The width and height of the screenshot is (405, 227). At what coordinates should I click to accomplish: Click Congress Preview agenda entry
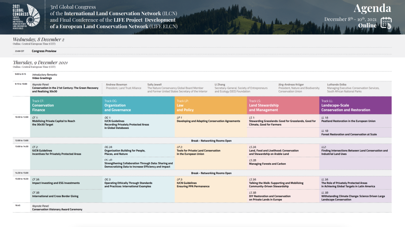pos(44,51)
